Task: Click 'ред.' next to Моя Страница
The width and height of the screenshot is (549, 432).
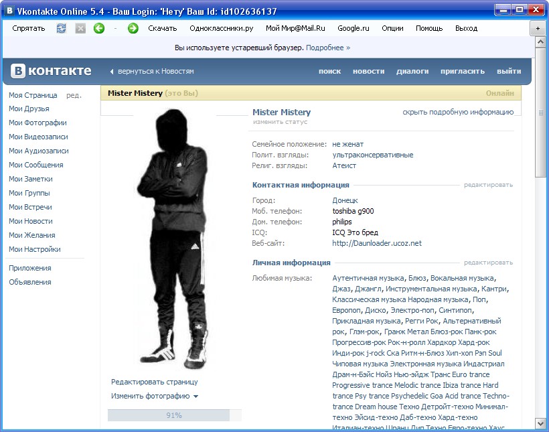Action: 74,95
